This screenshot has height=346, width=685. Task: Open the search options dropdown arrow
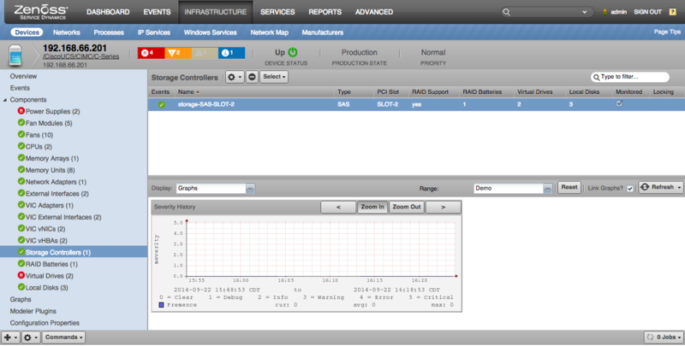585,12
